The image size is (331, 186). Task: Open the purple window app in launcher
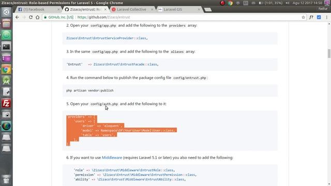click(x=6, y=58)
